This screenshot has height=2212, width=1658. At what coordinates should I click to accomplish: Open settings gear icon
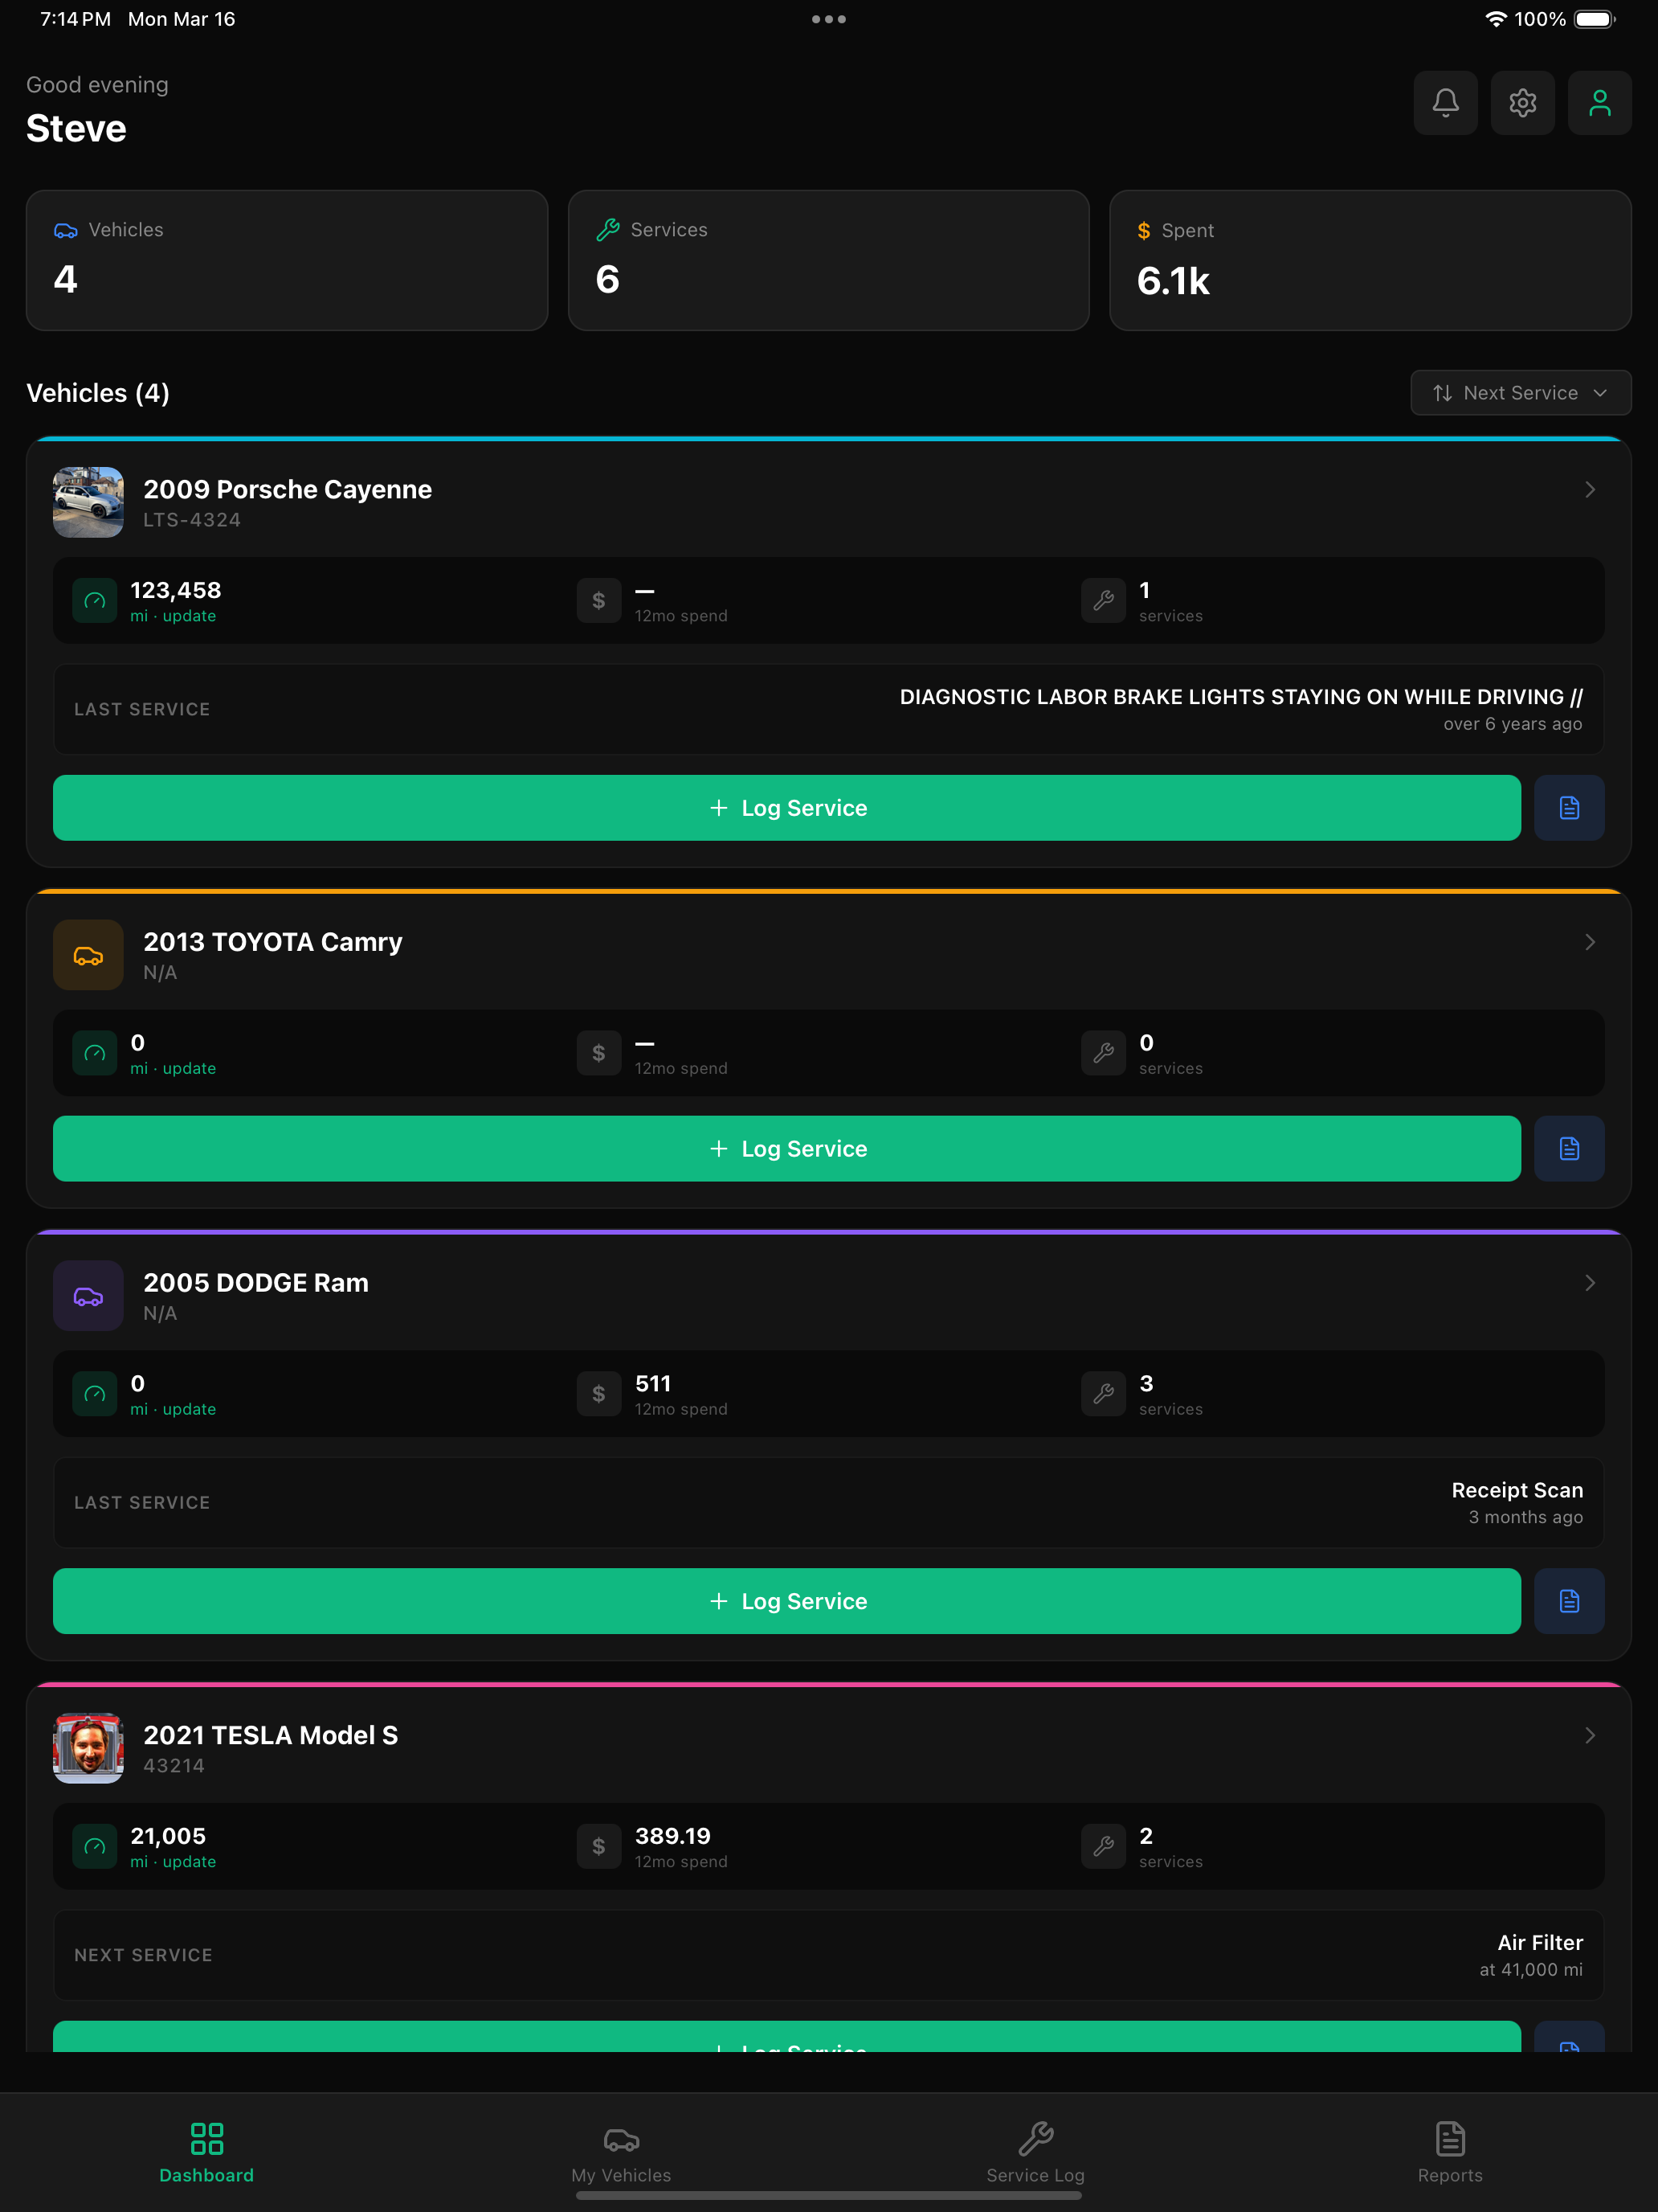point(1522,102)
